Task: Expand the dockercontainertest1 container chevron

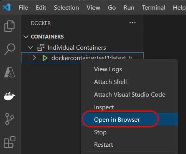Action: (x=34, y=58)
